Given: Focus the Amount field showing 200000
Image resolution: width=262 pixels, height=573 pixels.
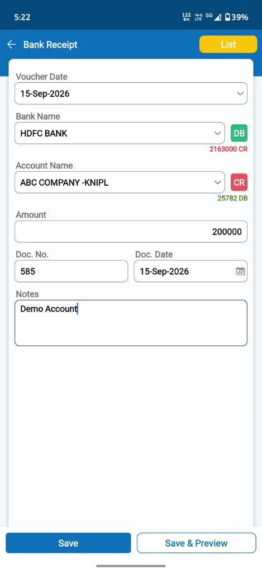Looking at the screenshot, I should tap(131, 231).
